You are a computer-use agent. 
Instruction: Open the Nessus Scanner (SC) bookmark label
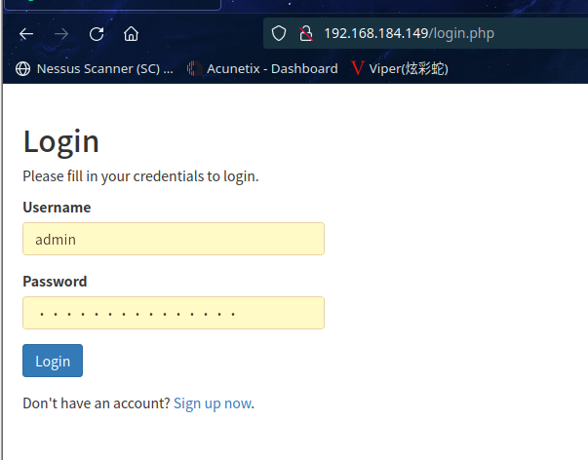[104, 68]
